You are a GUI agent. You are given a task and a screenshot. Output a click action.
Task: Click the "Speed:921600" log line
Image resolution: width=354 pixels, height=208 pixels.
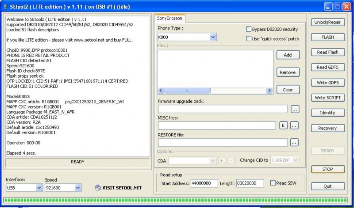[x=20, y=65]
